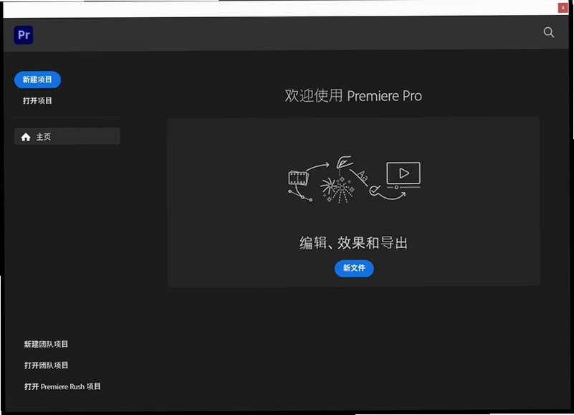
Task: Open 打开 Premiere Rush 项目 link
Action: pos(62,386)
